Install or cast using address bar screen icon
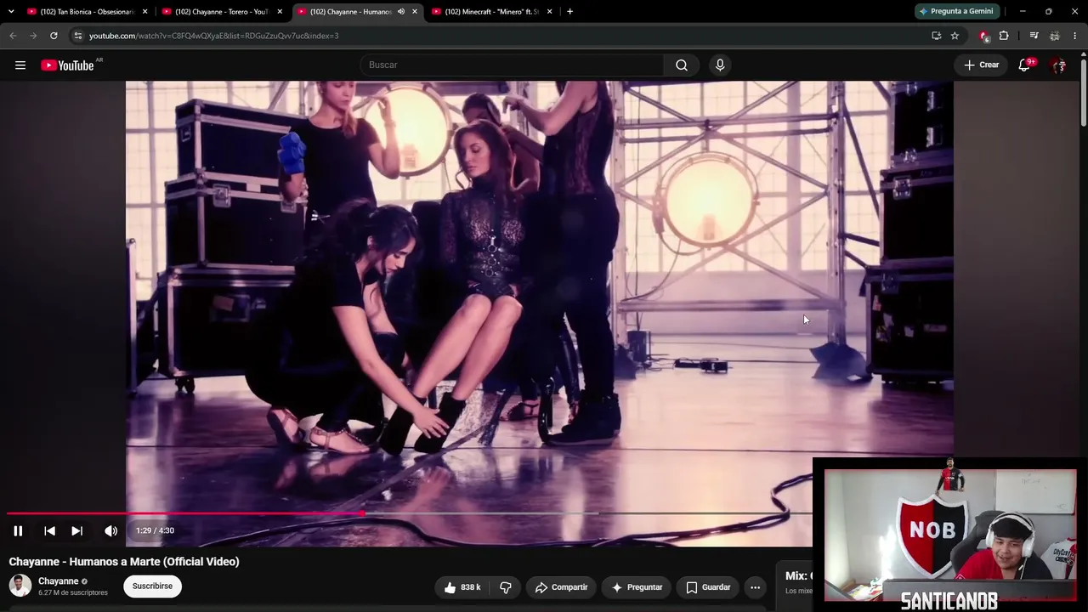The width and height of the screenshot is (1088, 612). click(x=936, y=36)
